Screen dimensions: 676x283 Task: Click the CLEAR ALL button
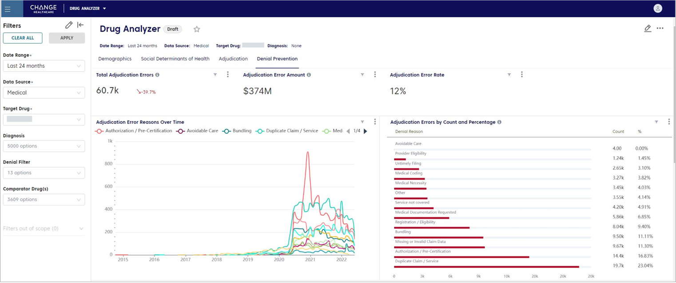(x=23, y=38)
